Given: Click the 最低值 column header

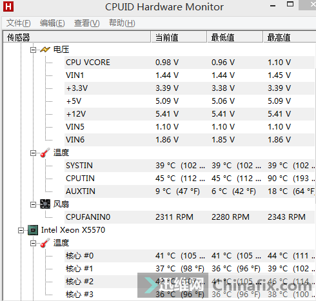Looking at the screenshot, I should click(x=235, y=37).
